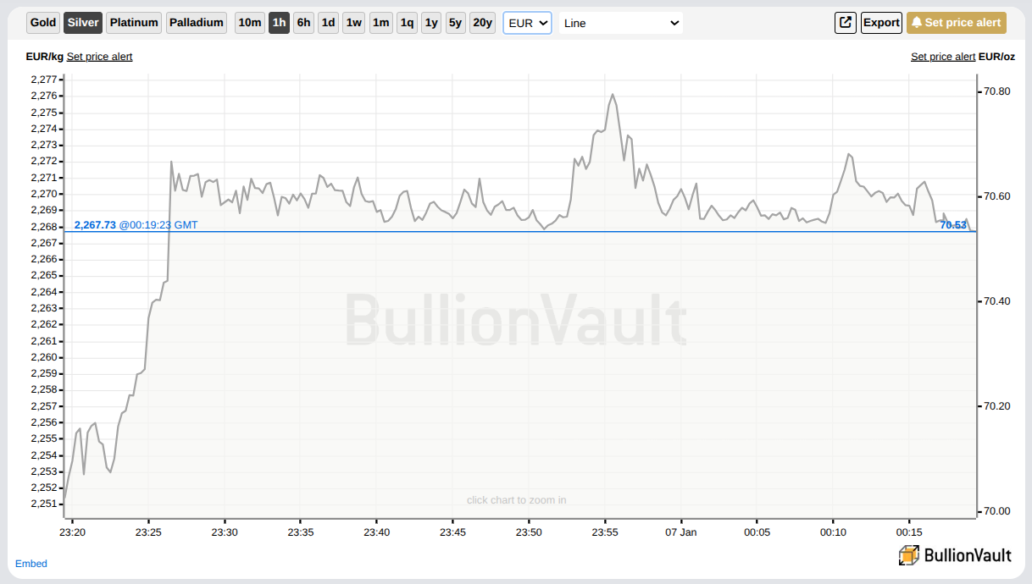The height and width of the screenshot is (584, 1032).
Task: Export the chart data
Action: pos(881,23)
